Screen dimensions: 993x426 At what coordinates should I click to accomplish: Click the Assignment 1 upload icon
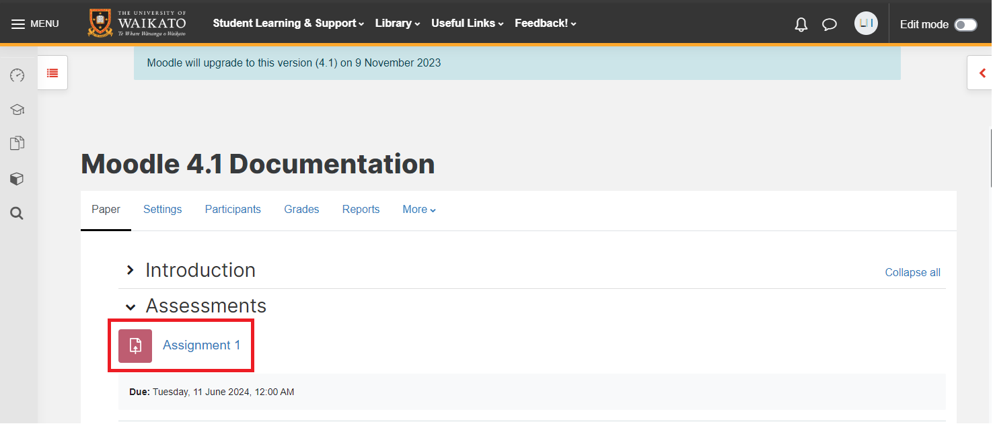(135, 346)
